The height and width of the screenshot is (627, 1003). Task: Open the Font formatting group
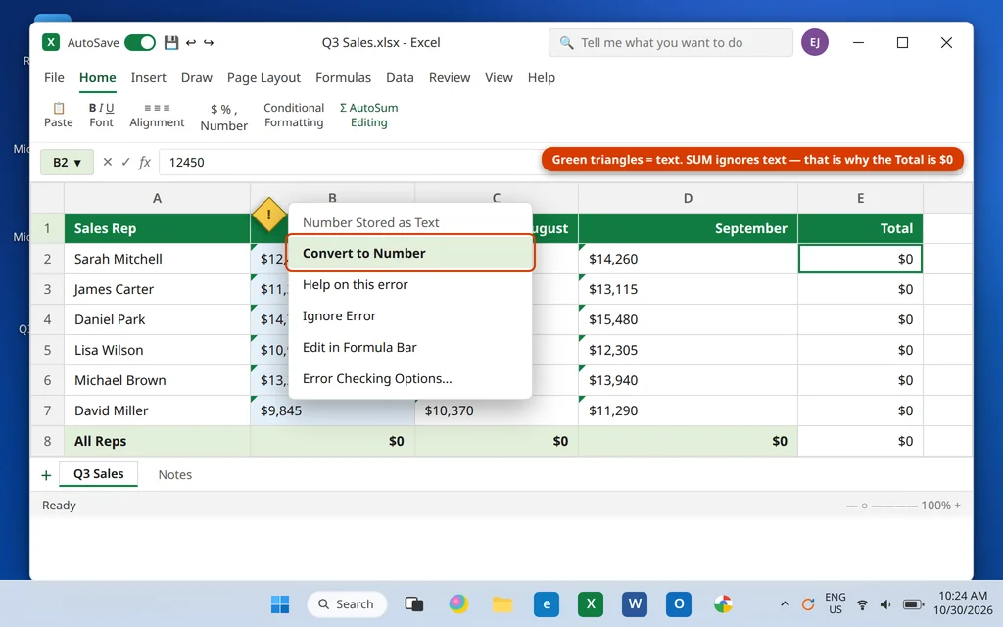click(101, 116)
